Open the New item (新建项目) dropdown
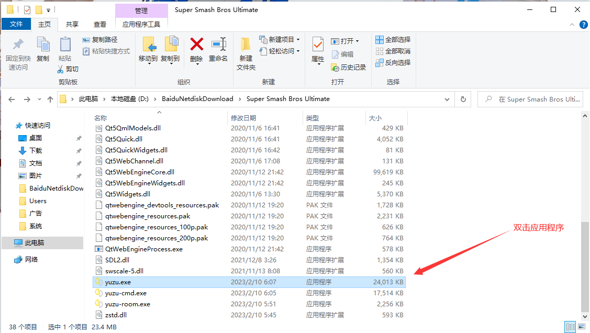This screenshot has height=333, width=590. 280,39
